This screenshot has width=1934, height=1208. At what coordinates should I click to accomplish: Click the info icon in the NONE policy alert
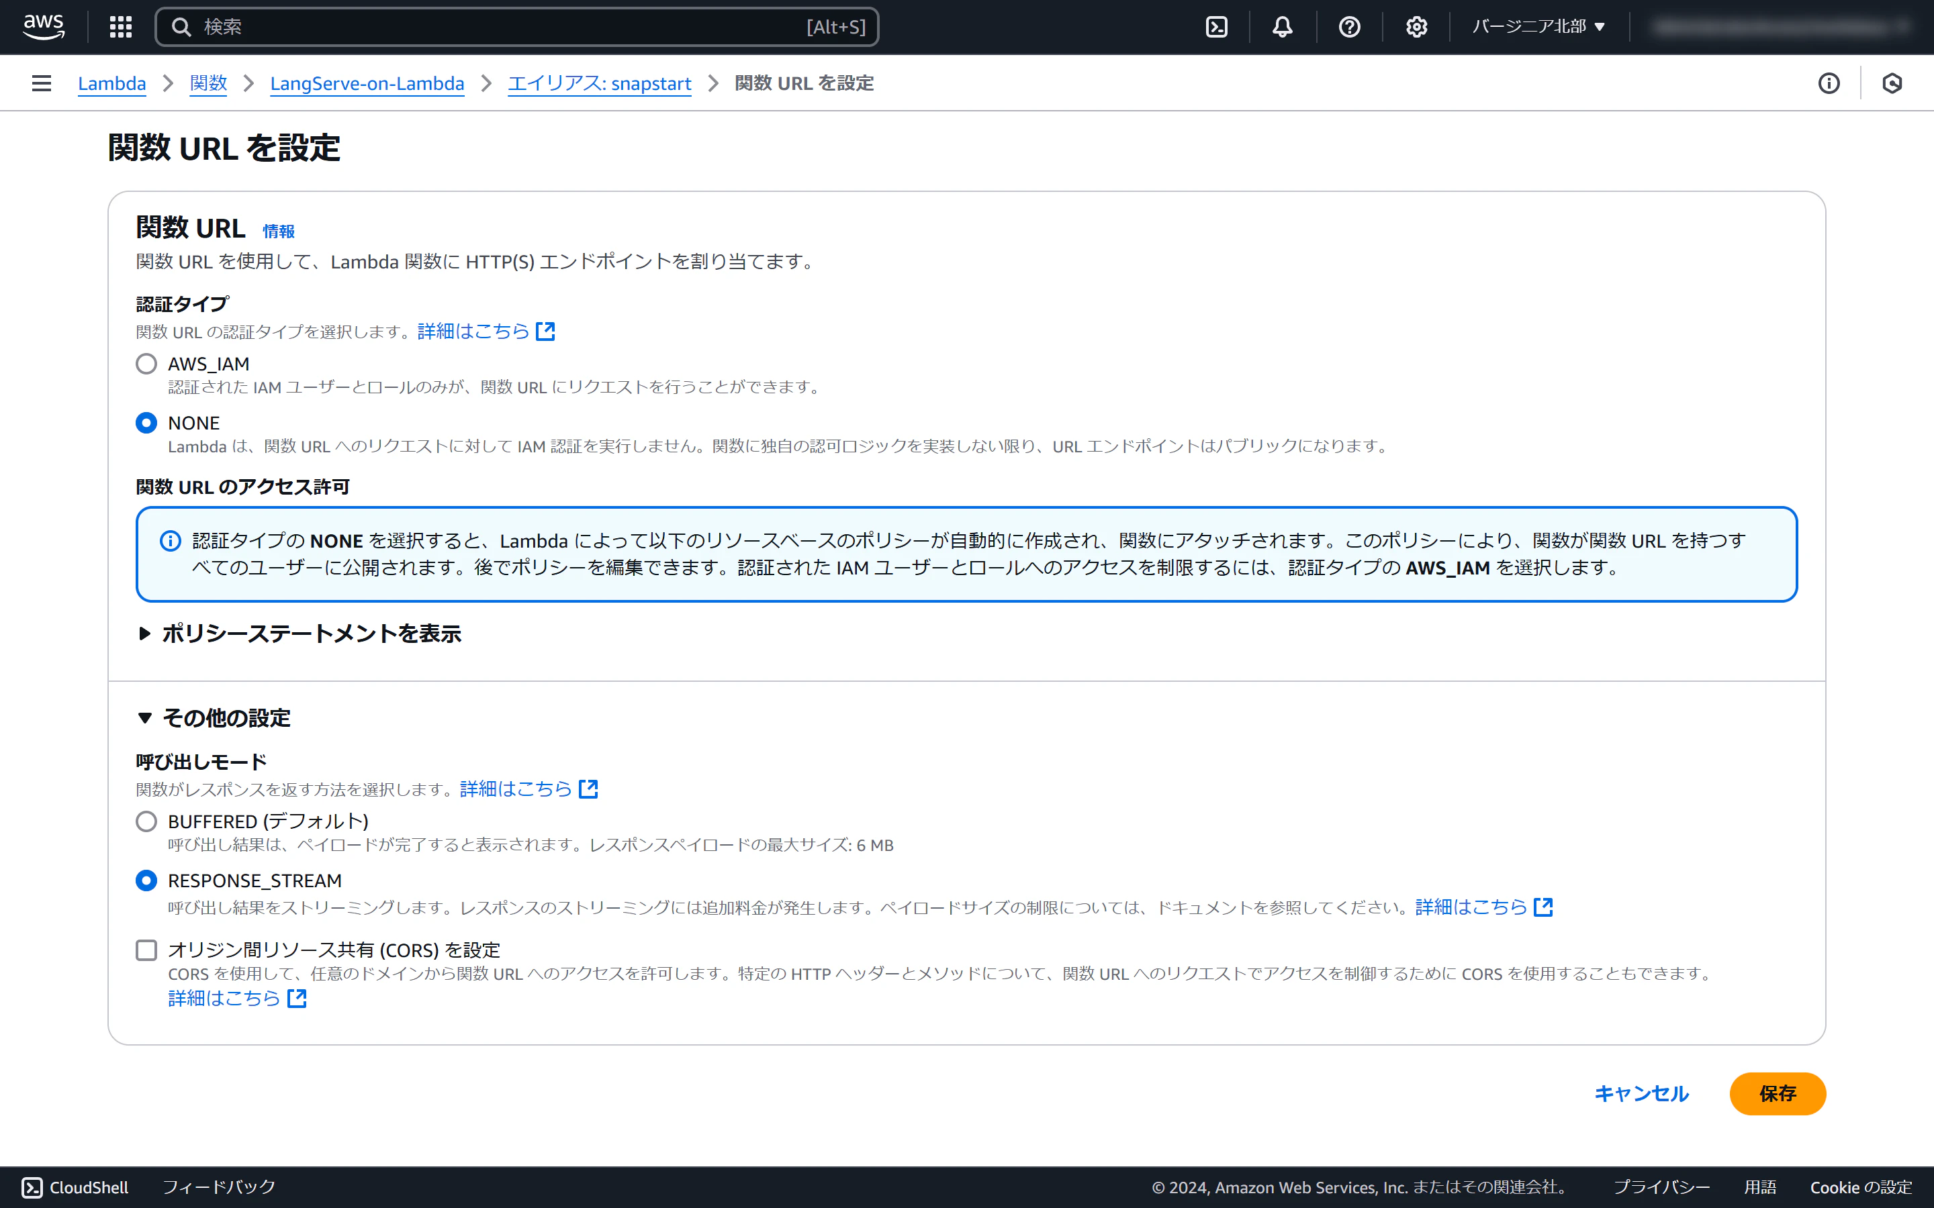[x=170, y=541]
